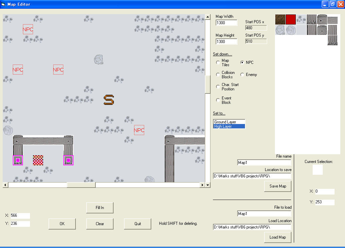Select High Layer in the list
Screen dimensions: 345x248
pyautogui.click(x=229, y=126)
